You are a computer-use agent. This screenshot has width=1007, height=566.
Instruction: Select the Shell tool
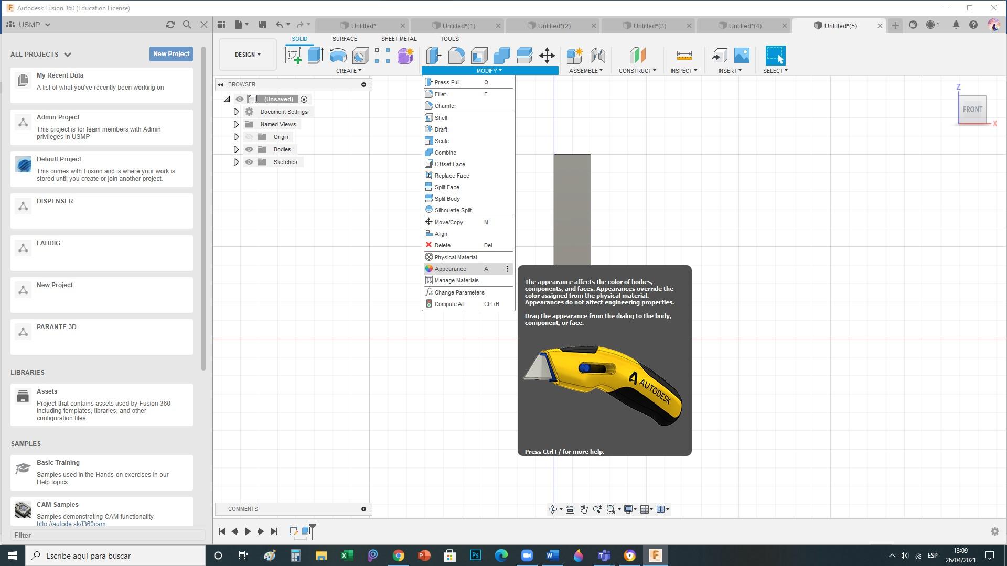click(x=441, y=117)
